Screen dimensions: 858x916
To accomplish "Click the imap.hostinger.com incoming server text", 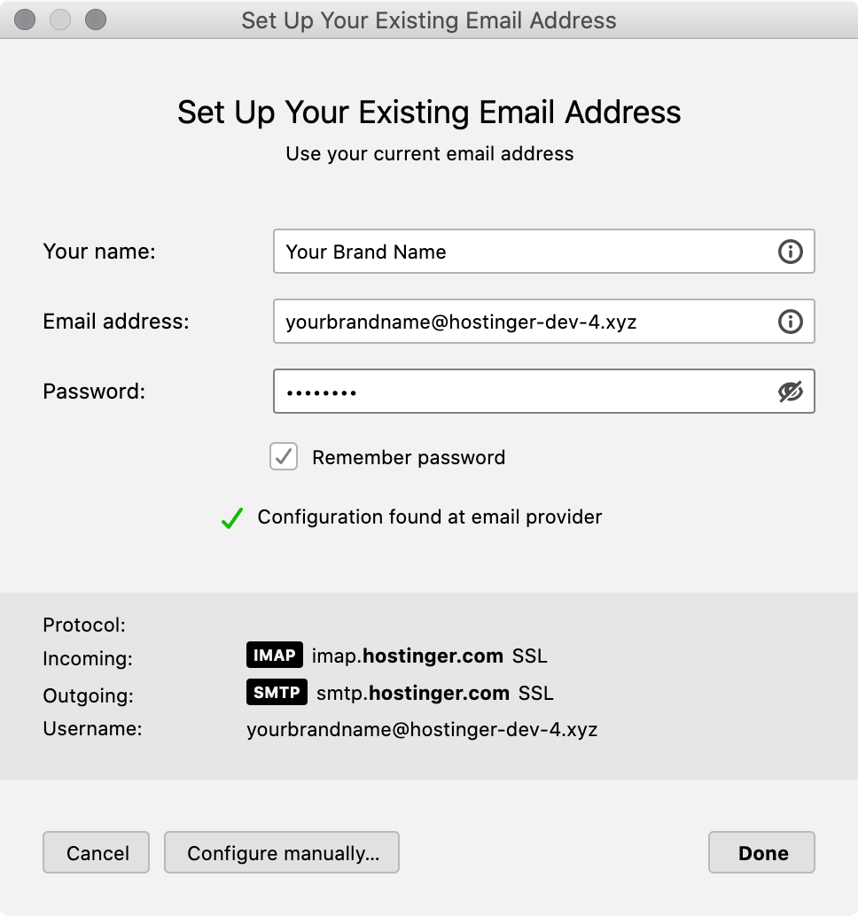I will pos(408,656).
